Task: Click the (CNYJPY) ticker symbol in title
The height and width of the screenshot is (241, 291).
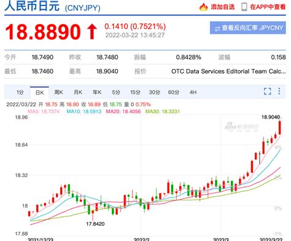Action: click(x=82, y=8)
